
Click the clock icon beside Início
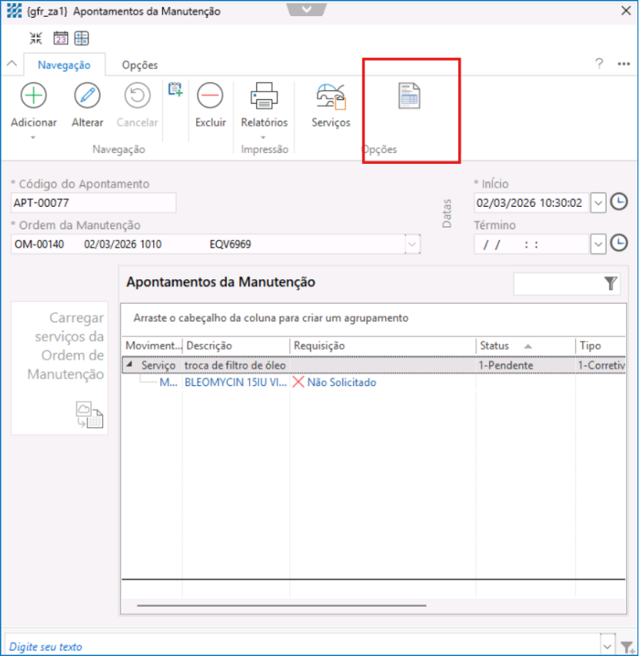(x=619, y=202)
